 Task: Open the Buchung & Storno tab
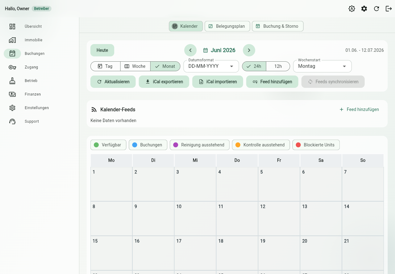click(278, 26)
